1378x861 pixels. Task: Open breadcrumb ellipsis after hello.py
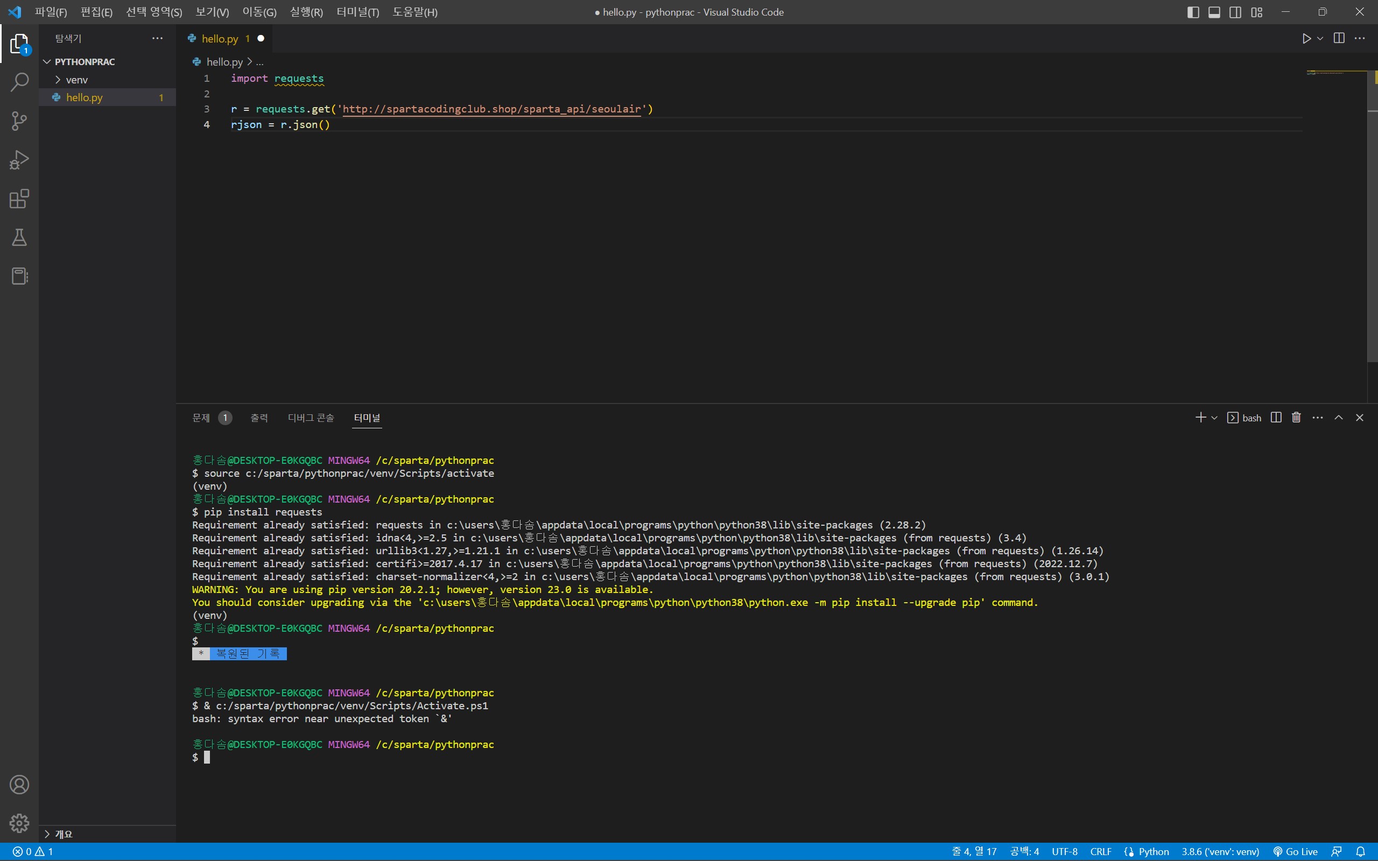tap(259, 62)
